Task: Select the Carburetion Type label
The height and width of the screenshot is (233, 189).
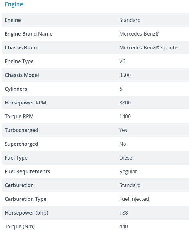Action: pos(25,199)
